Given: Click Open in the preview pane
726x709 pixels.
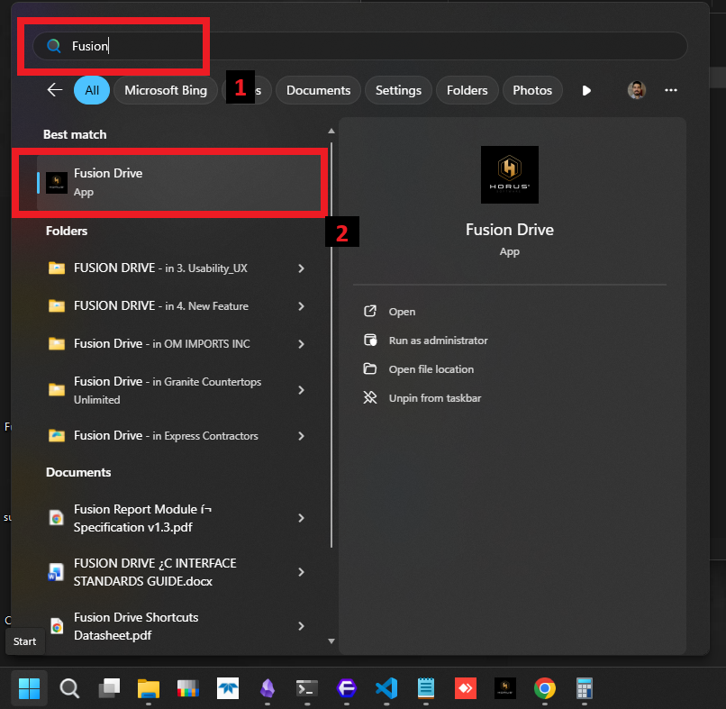Looking at the screenshot, I should (402, 312).
